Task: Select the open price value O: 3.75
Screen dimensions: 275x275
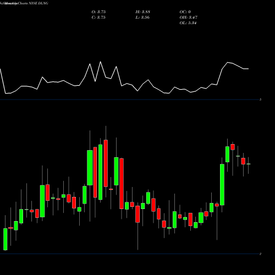Action: tap(98, 12)
